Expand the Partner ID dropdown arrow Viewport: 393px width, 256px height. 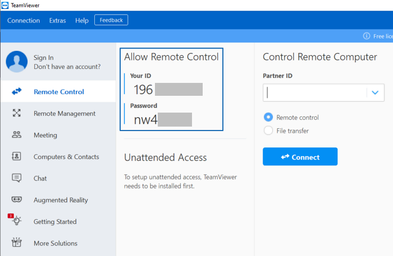click(375, 92)
